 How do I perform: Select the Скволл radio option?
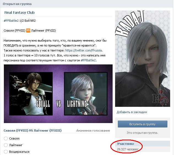[x=6, y=138]
